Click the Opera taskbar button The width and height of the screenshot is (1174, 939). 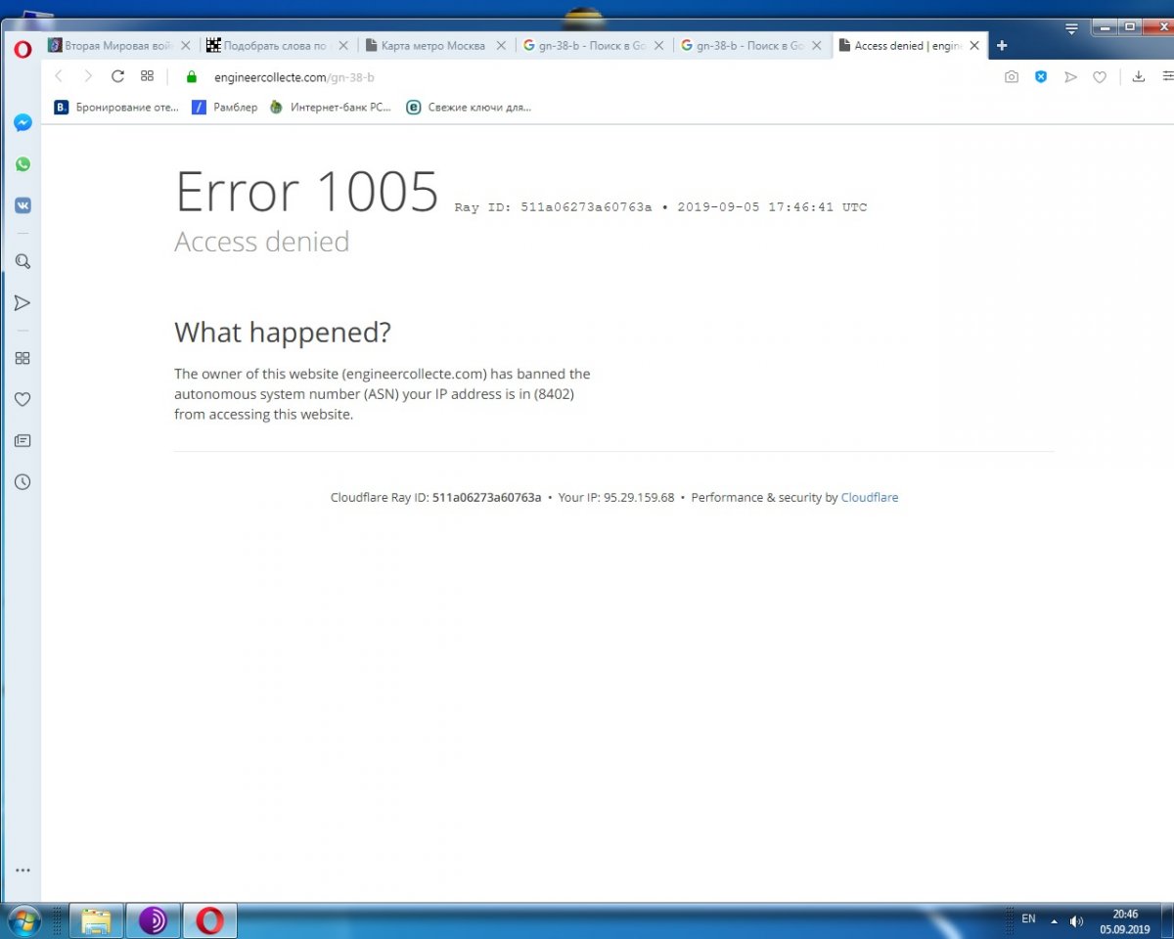pyautogui.click(x=209, y=920)
